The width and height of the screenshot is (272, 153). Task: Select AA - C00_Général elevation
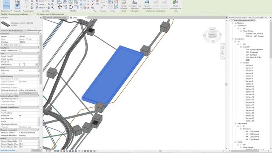252,131
